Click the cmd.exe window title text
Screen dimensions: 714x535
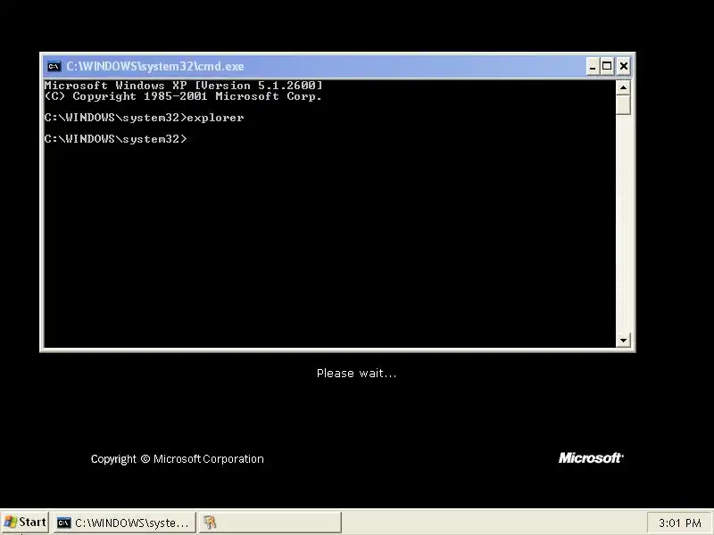pyautogui.click(x=155, y=66)
